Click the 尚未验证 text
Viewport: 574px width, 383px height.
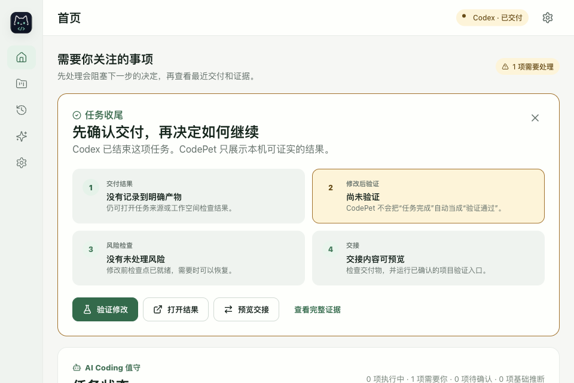363,197
